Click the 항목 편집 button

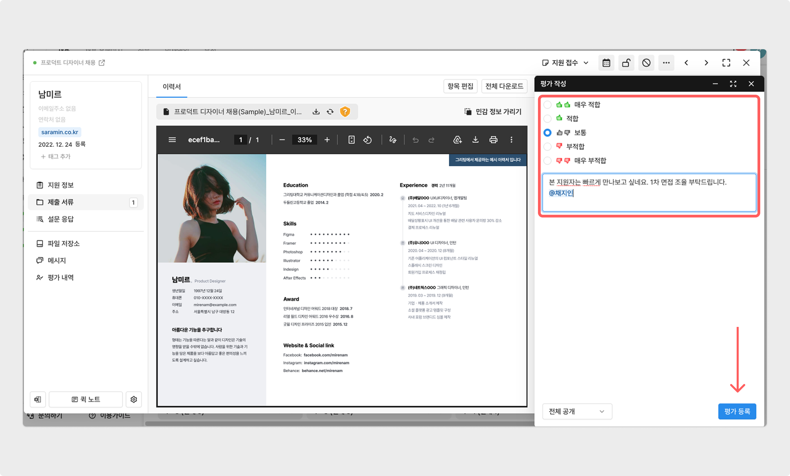coord(460,86)
